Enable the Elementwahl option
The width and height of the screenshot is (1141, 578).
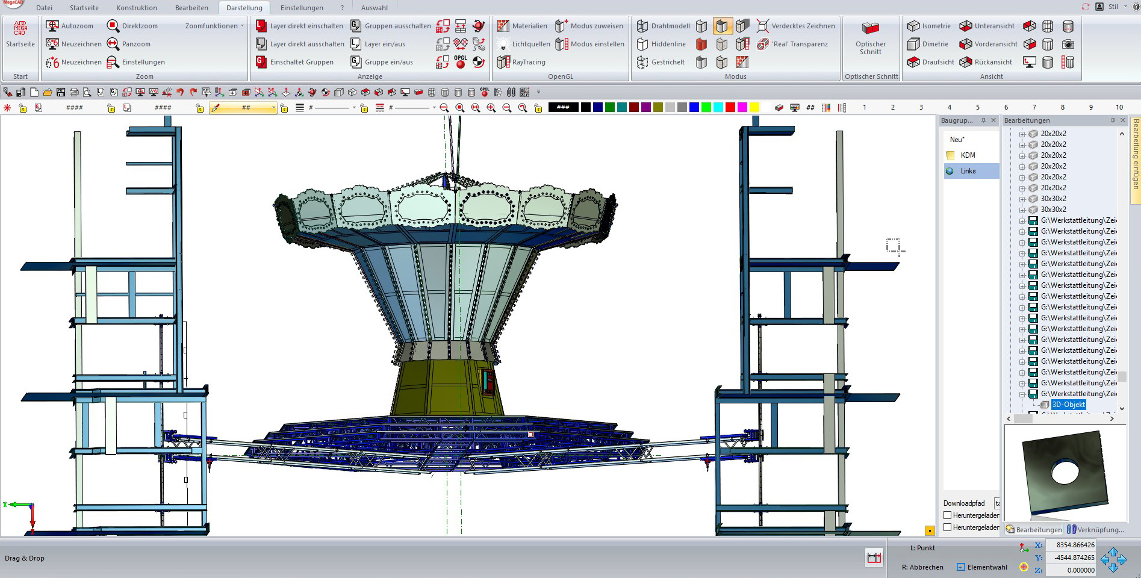[961, 567]
